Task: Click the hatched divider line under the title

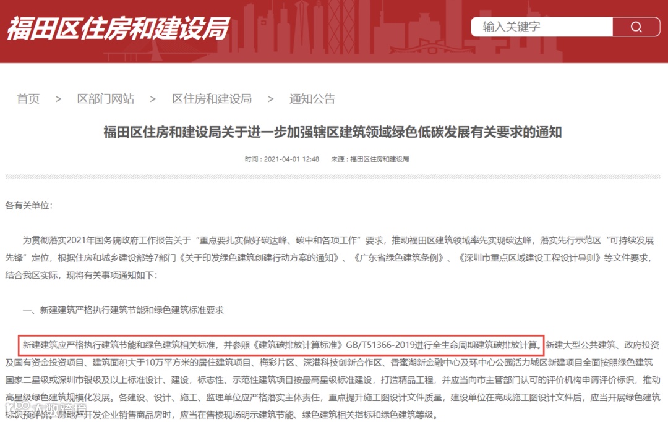Action: point(333,177)
